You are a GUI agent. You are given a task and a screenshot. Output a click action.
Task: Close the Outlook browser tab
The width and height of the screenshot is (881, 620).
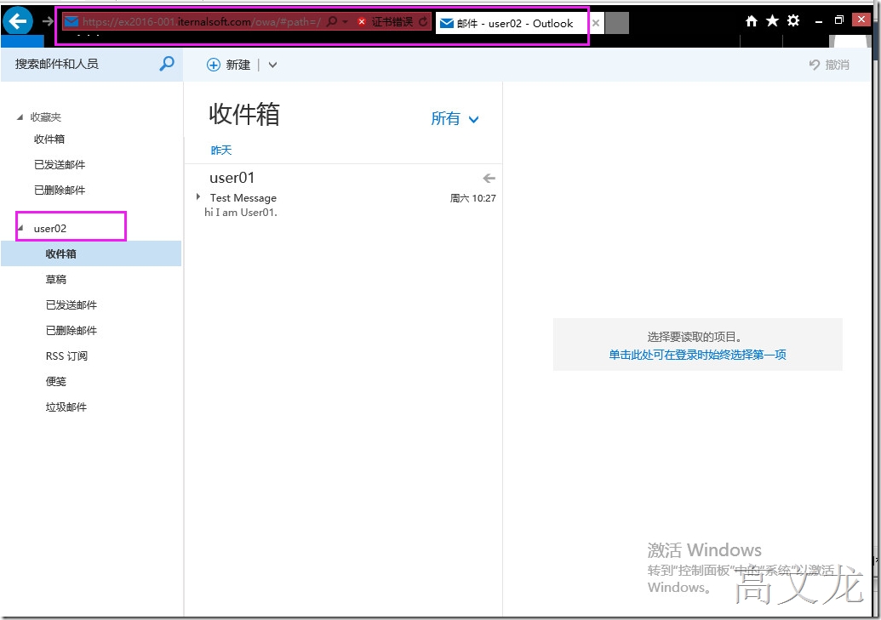click(596, 23)
